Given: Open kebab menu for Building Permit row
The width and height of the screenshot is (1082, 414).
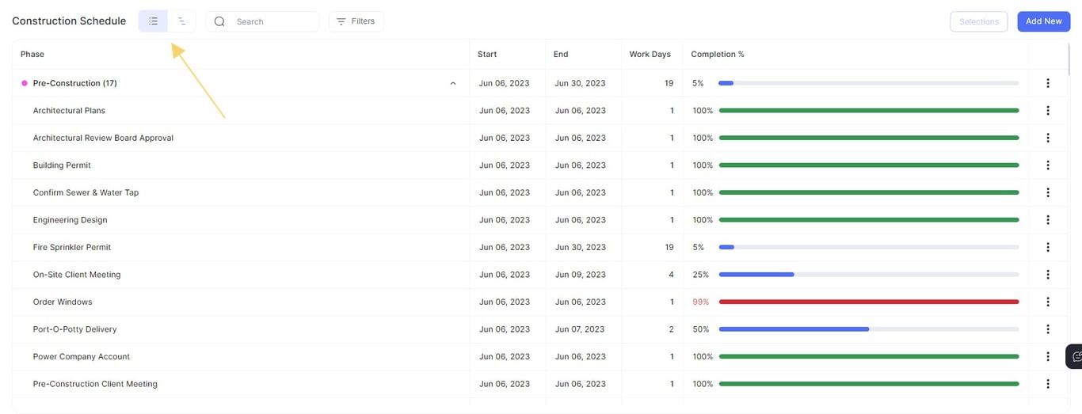Looking at the screenshot, I should 1047,165.
